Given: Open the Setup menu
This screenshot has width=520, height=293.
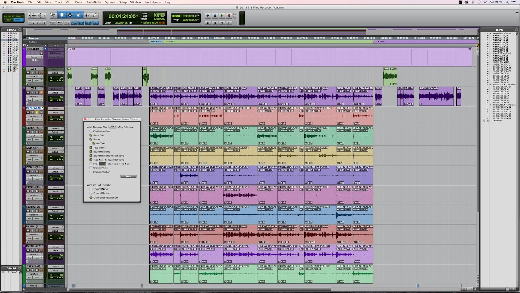Looking at the screenshot, I should (122, 2).
